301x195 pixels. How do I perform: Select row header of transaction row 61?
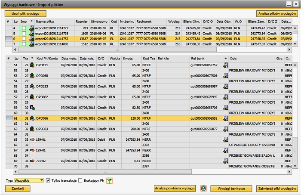(x=9, y=118)
